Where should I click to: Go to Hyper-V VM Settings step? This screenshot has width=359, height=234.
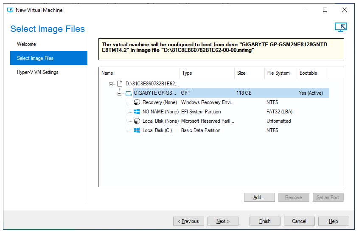[37, 72]
